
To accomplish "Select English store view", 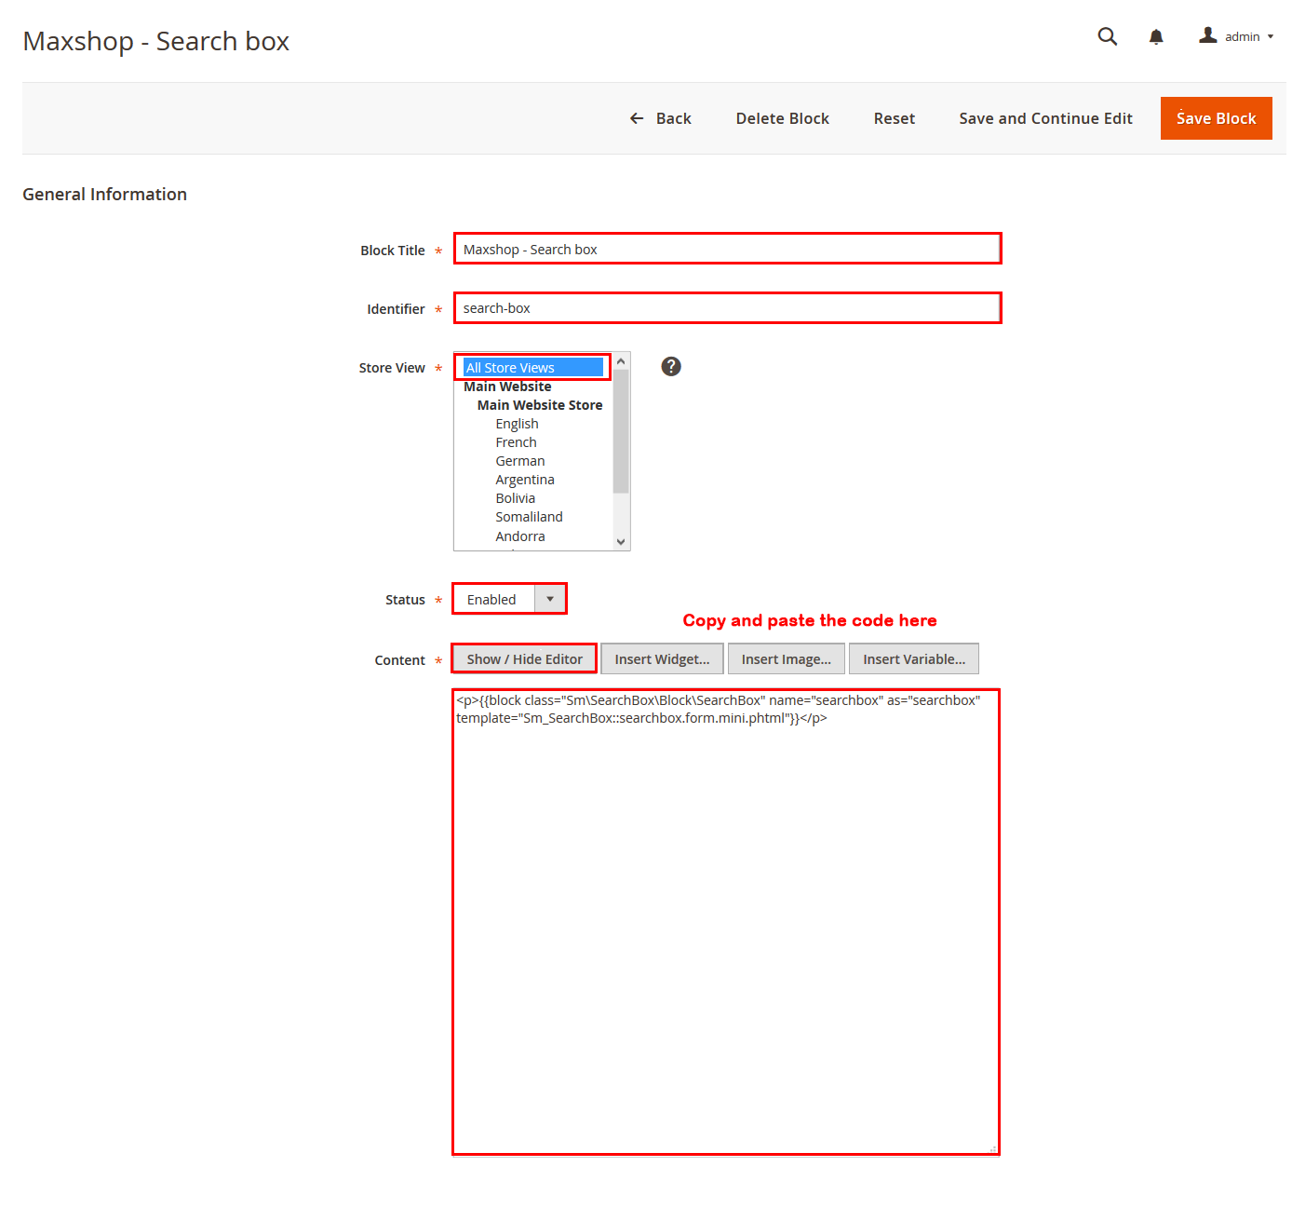I will pos(517,424).
